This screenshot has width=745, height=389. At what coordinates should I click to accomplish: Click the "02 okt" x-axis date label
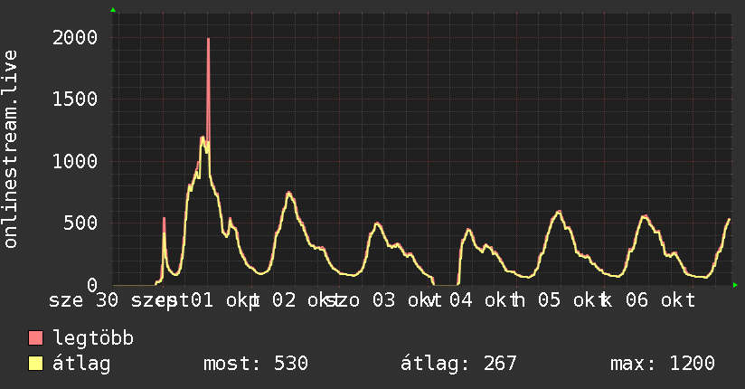click(301, 300)
